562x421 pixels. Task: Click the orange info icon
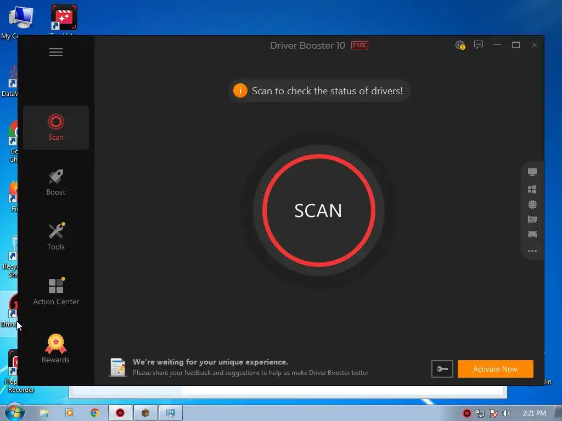pyautogui.click(x=240, y=90)
